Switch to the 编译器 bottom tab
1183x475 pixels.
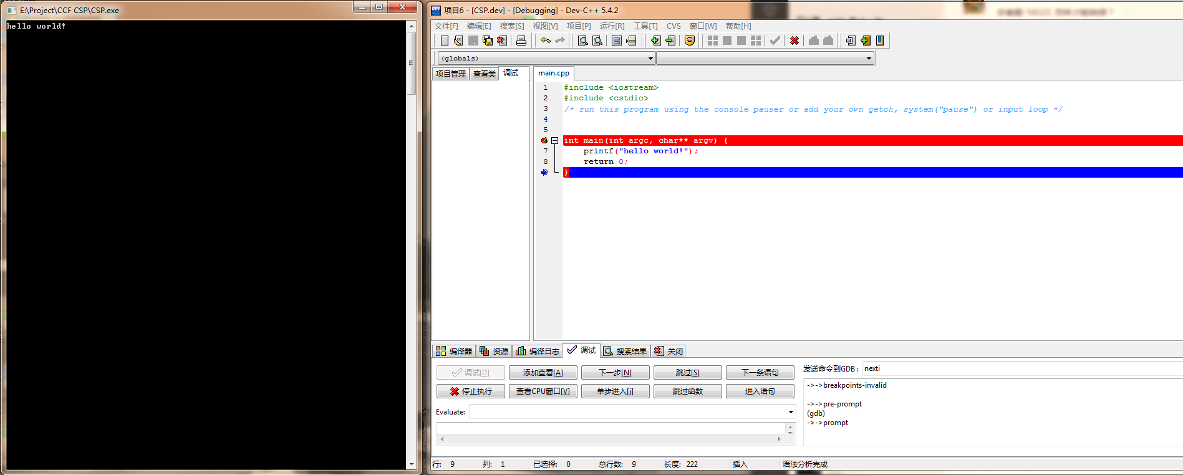pyautogui.click(x=454, y=351)
